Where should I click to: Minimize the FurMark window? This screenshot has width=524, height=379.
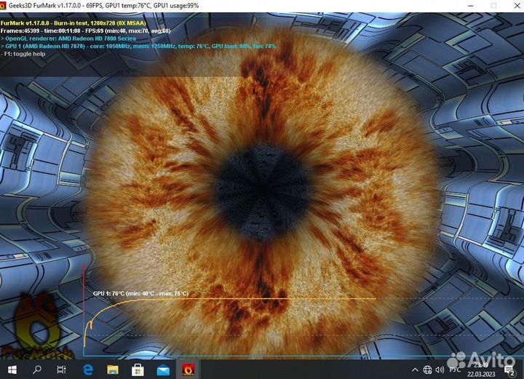(471, 6)
